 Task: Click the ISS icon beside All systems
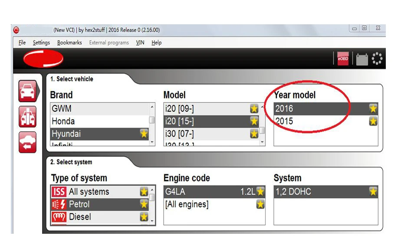(x=59, y=192)
